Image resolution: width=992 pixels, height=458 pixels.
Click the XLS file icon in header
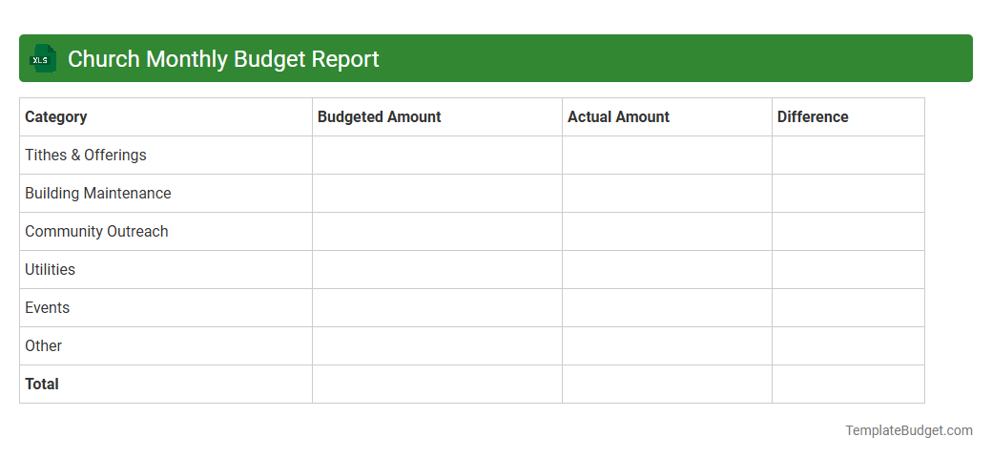tap(43, 59)
